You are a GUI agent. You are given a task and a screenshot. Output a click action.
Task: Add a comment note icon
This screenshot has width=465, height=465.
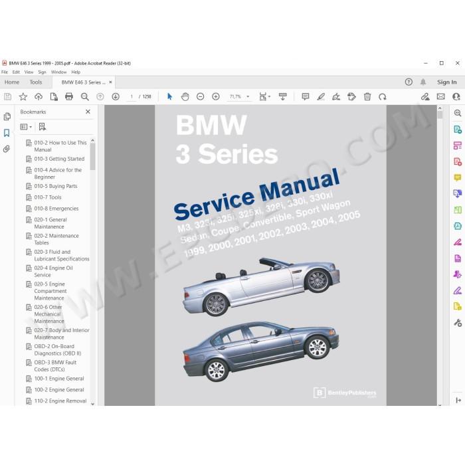pyautogui.click(x=306, y=97)
